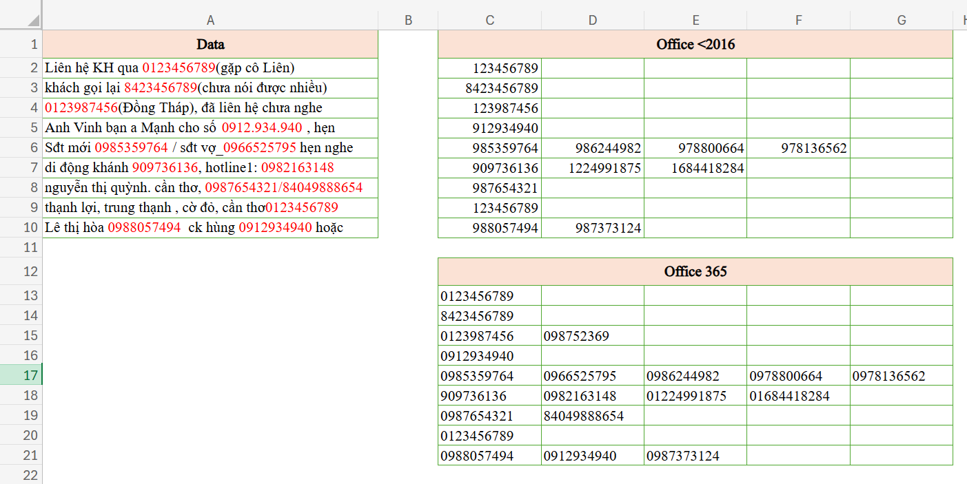The height and width of the screenshot is (484, 967).
Task: Select column E header
Action: 695,20
